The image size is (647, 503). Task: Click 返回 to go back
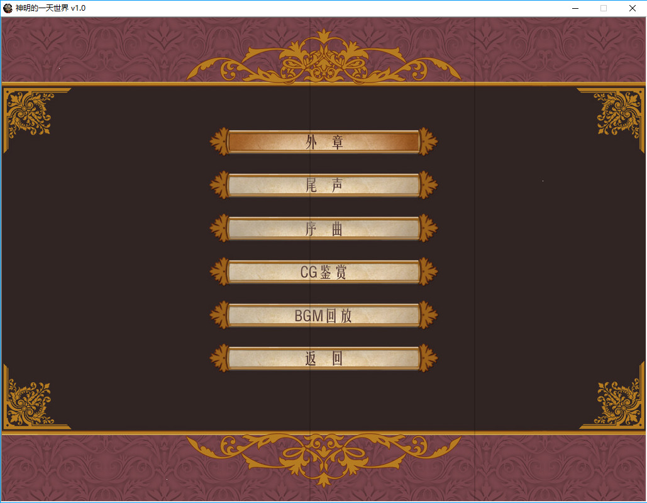323,359
